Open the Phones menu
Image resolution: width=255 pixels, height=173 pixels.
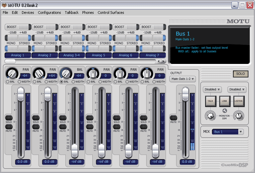[x=88, y=13]
